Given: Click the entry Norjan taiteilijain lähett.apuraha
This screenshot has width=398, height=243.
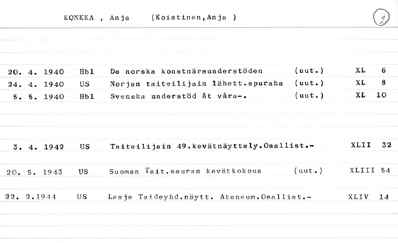Looking at the screenshot, I should 196,83.
